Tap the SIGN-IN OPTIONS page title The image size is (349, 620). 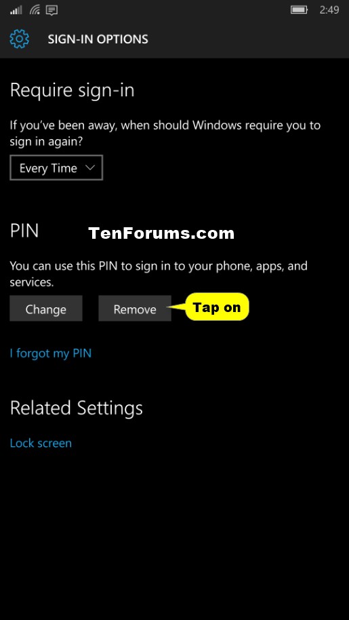coord(98,39)
